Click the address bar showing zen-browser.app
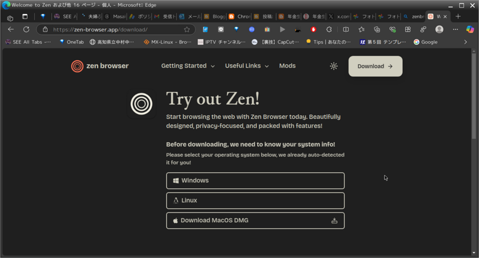Image resolution: width=479 pixels, height=258 pixels. (111, 29)
